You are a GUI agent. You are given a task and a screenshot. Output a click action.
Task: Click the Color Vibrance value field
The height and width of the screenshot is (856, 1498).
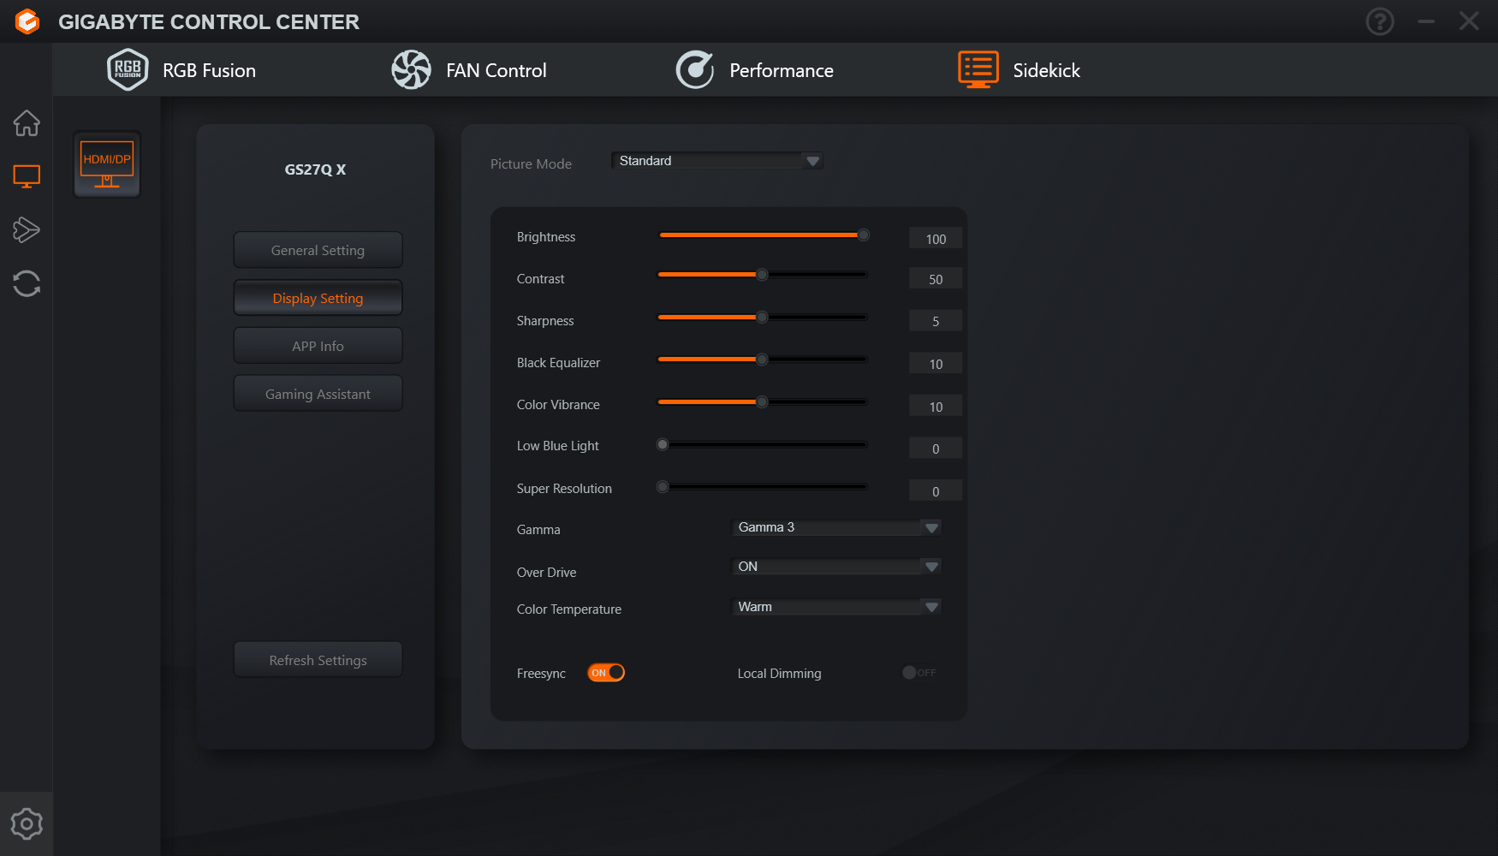coord(936,407)
